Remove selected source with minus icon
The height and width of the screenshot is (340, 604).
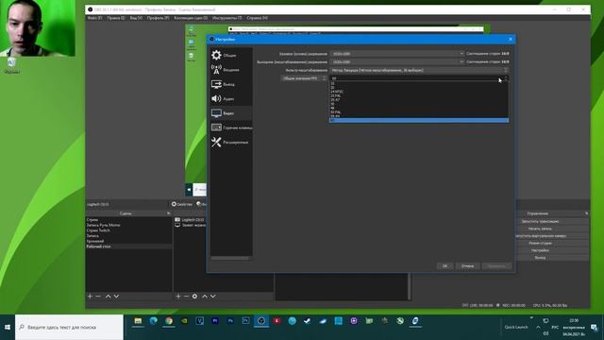point(187,296)
